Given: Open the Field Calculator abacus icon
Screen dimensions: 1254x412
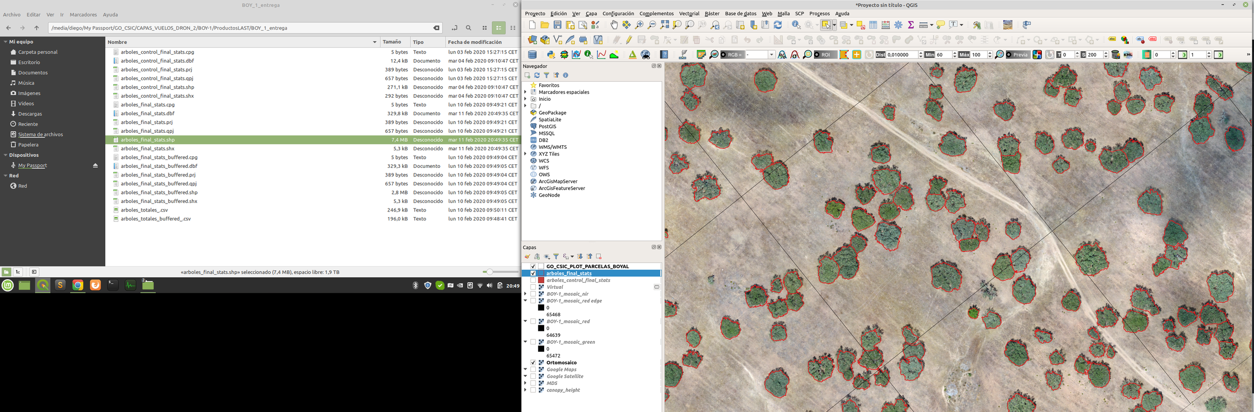Looking at the screenshot, I should [886, 25].
